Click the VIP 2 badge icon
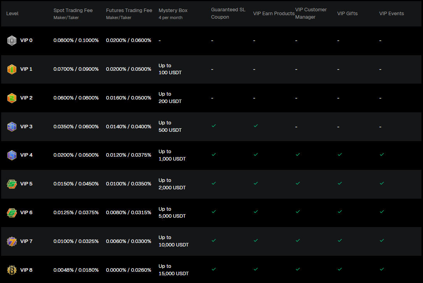 click(12, 98)
